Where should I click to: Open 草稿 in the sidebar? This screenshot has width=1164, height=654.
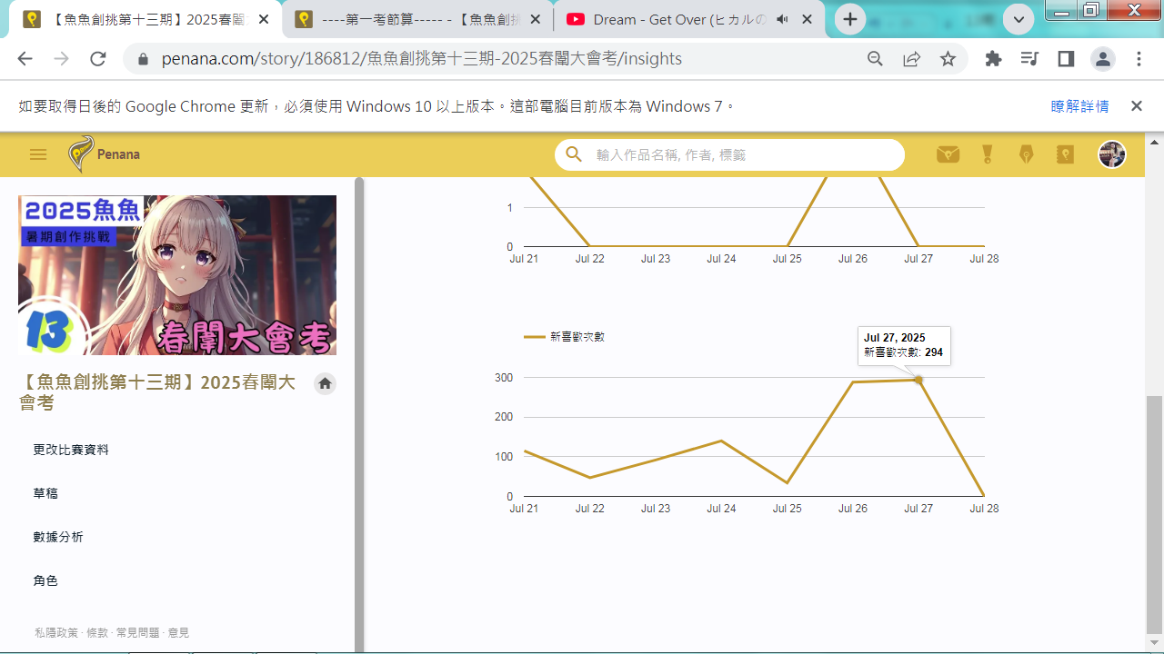45,493
